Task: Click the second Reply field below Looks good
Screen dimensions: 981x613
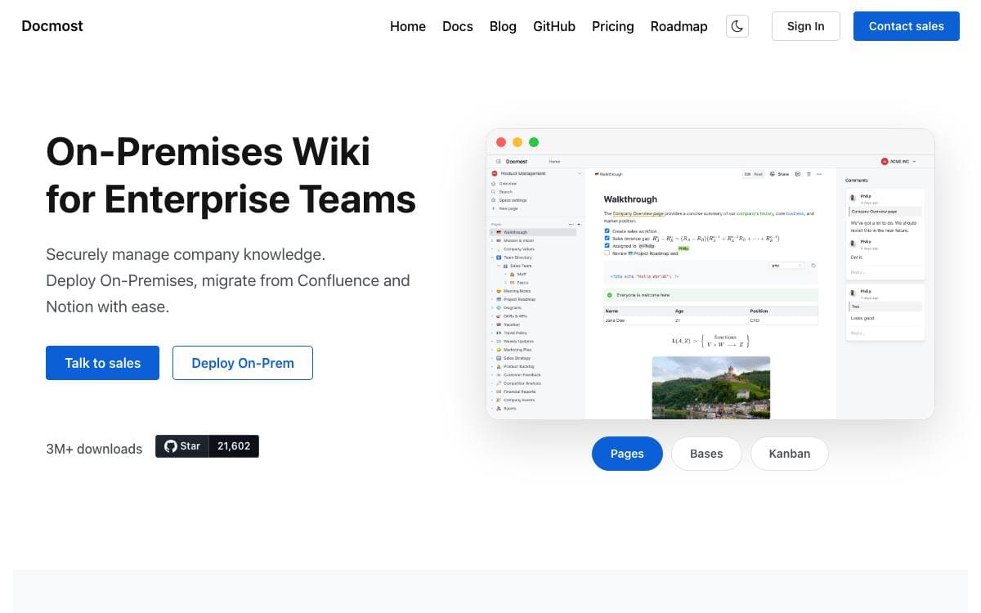Action: pos(887,333)
